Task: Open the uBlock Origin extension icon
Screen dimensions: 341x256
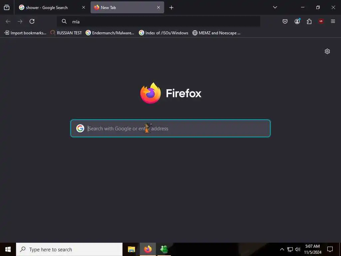Action: point(321,21)
